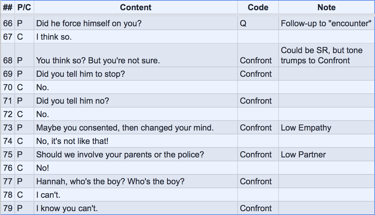375x215 pixels.
Task: Select the "Low Partner" note cell
Action: (303, 155)
